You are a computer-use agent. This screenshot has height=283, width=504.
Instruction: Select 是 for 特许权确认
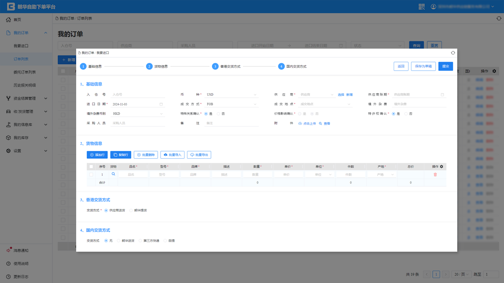coord(394,114)
